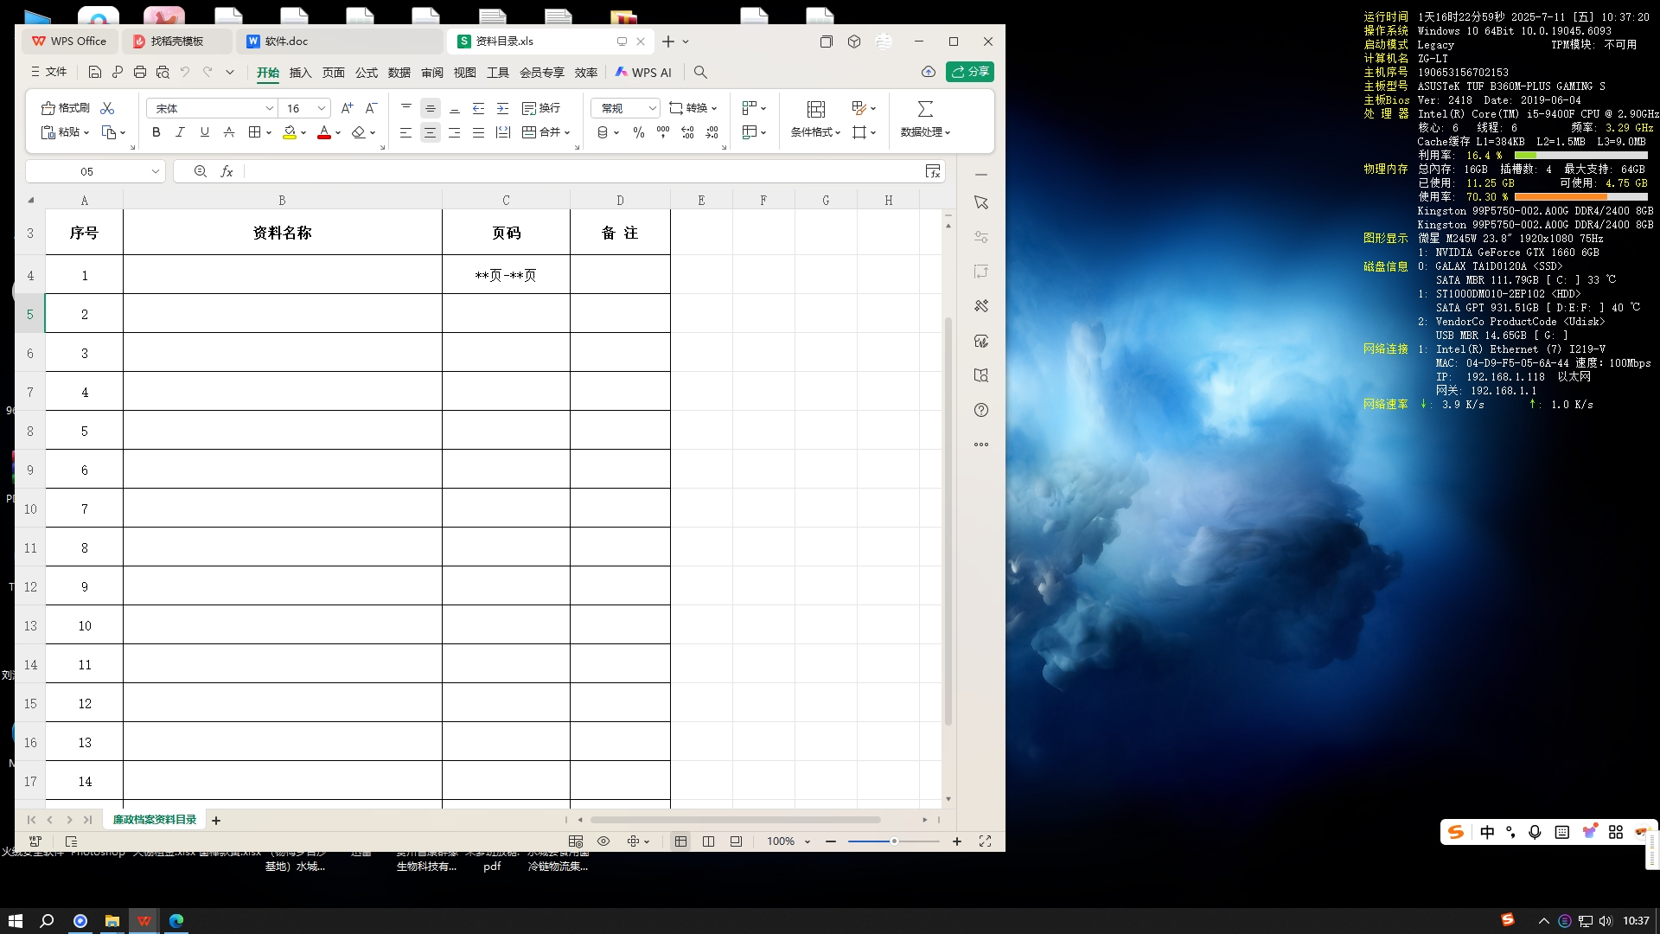Image resolution: width=1660 pixels, height=934 pixels.
Task: Switch to the 视图 View tab
Action: coord(465,73)
